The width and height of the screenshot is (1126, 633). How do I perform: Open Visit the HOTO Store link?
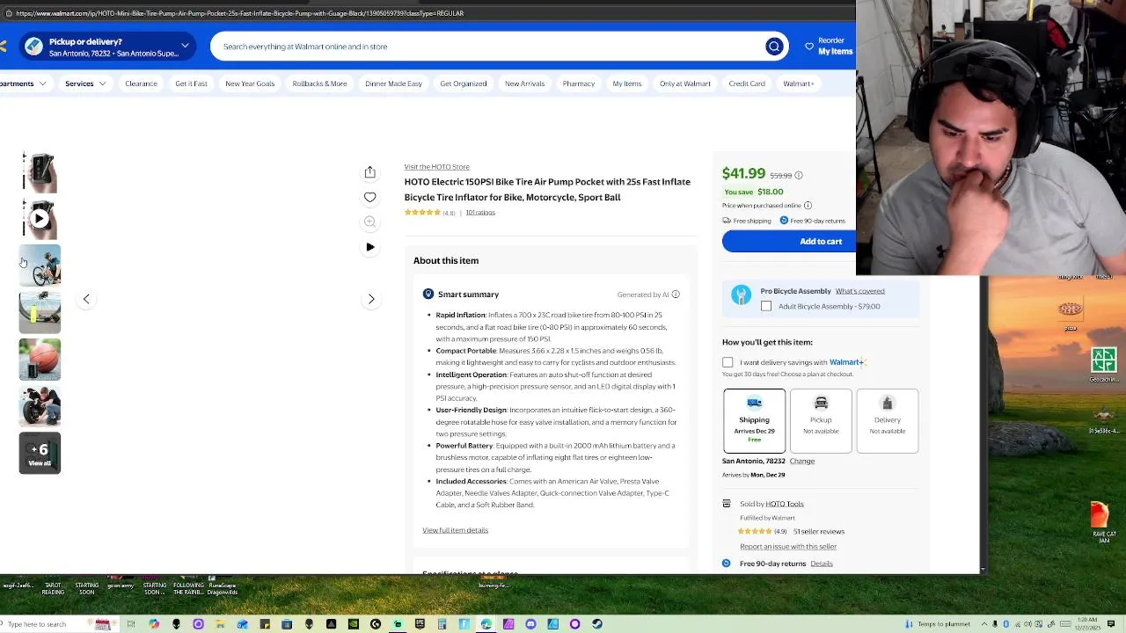point(436,167)
